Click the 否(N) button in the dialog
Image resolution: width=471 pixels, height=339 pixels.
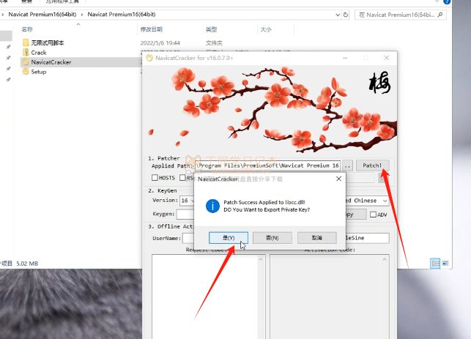click(272, 238)
